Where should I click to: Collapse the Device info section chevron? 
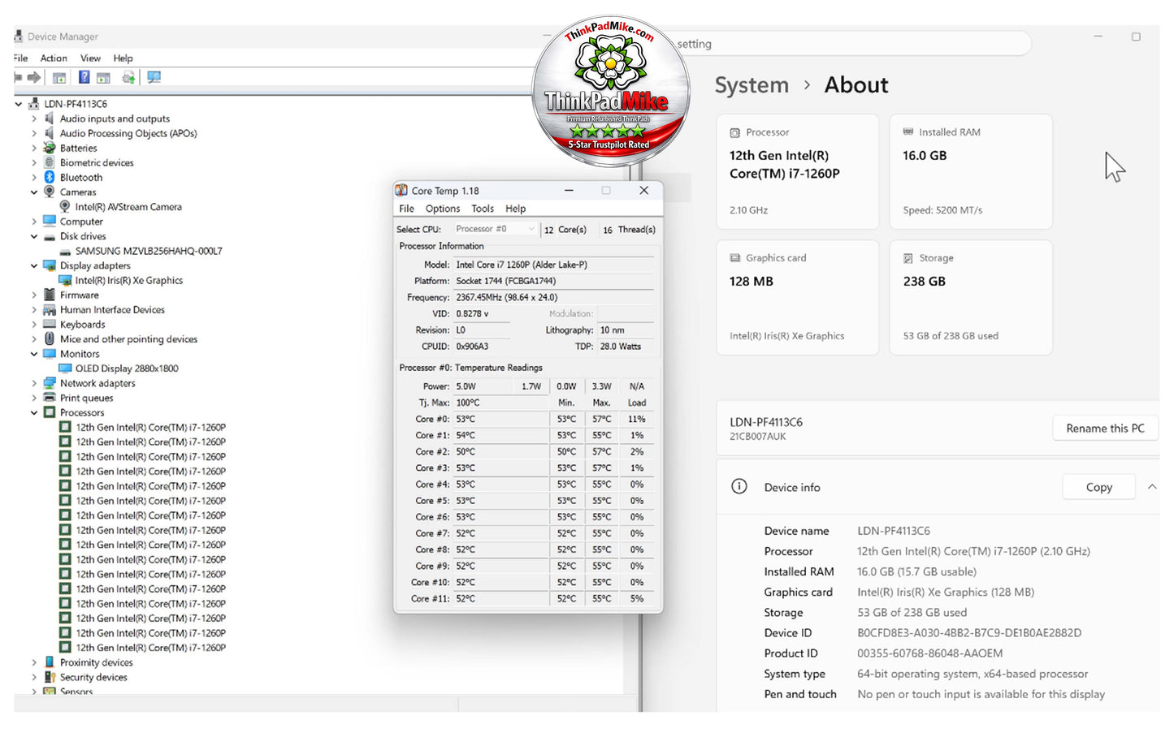point(1152,487)
